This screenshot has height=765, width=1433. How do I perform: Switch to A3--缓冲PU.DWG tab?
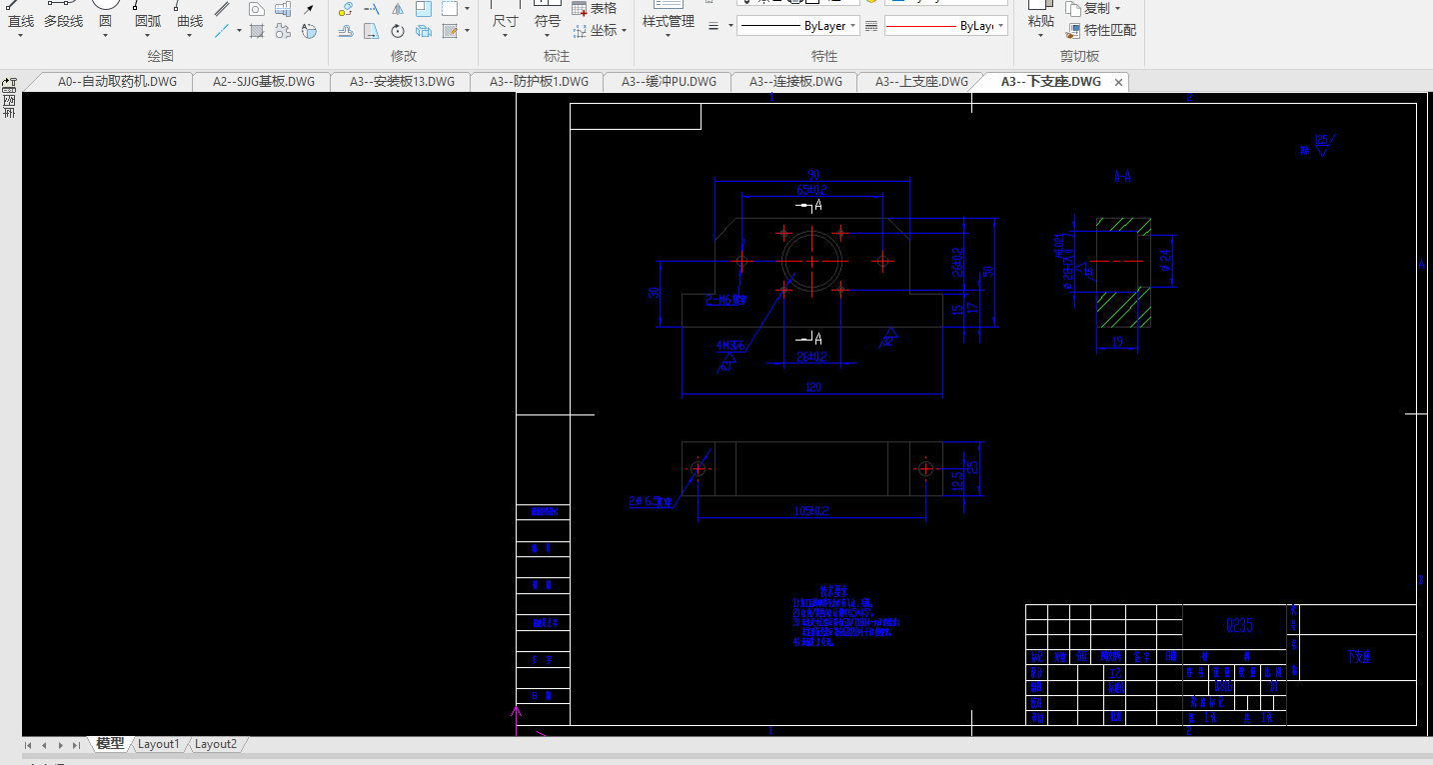pos(669,82)
